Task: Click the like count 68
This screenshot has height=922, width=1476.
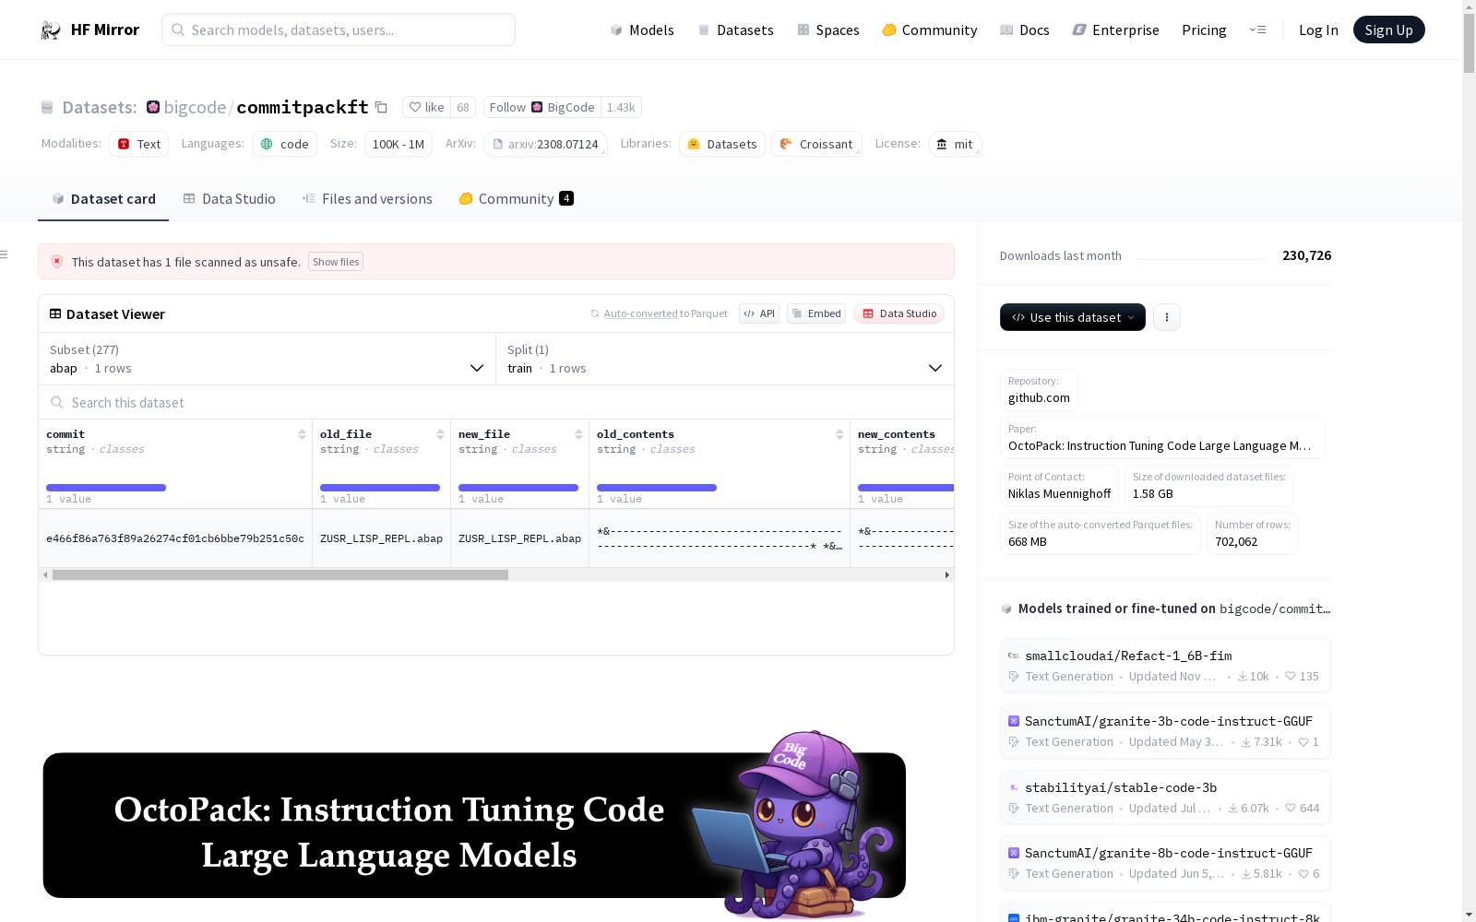Action: point(463,107)
